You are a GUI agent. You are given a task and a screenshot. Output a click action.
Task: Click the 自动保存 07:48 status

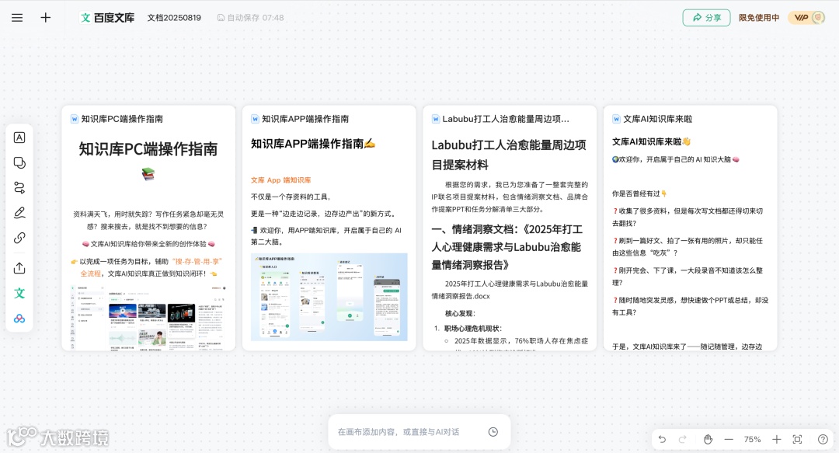[250, 18]
